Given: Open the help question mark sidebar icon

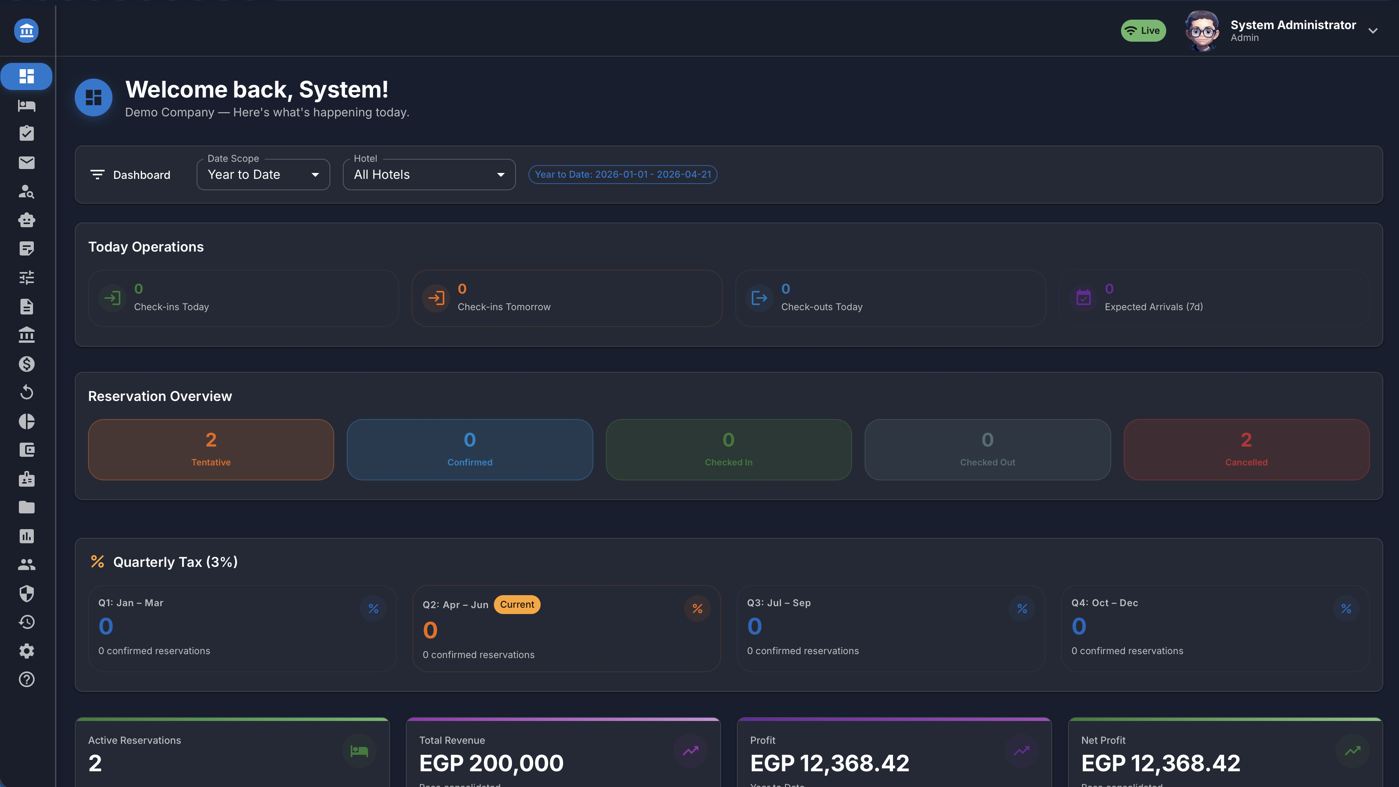Looking at the screenshot, I should click(26, 679).
